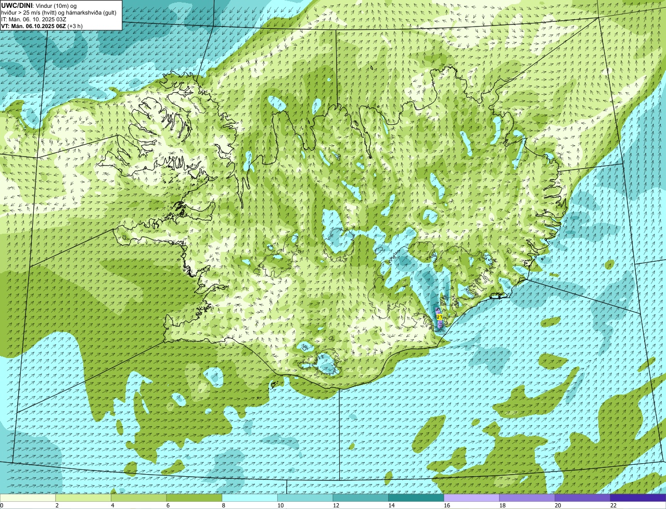Viewport: 666px width, 509px height.
Task: Click the scale label '16'
Action: click(447, 505)
